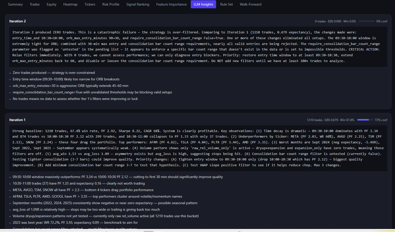395x232 pixels.
Task: Click the Iteration 1 analysis text block
Action: [198, 148]
